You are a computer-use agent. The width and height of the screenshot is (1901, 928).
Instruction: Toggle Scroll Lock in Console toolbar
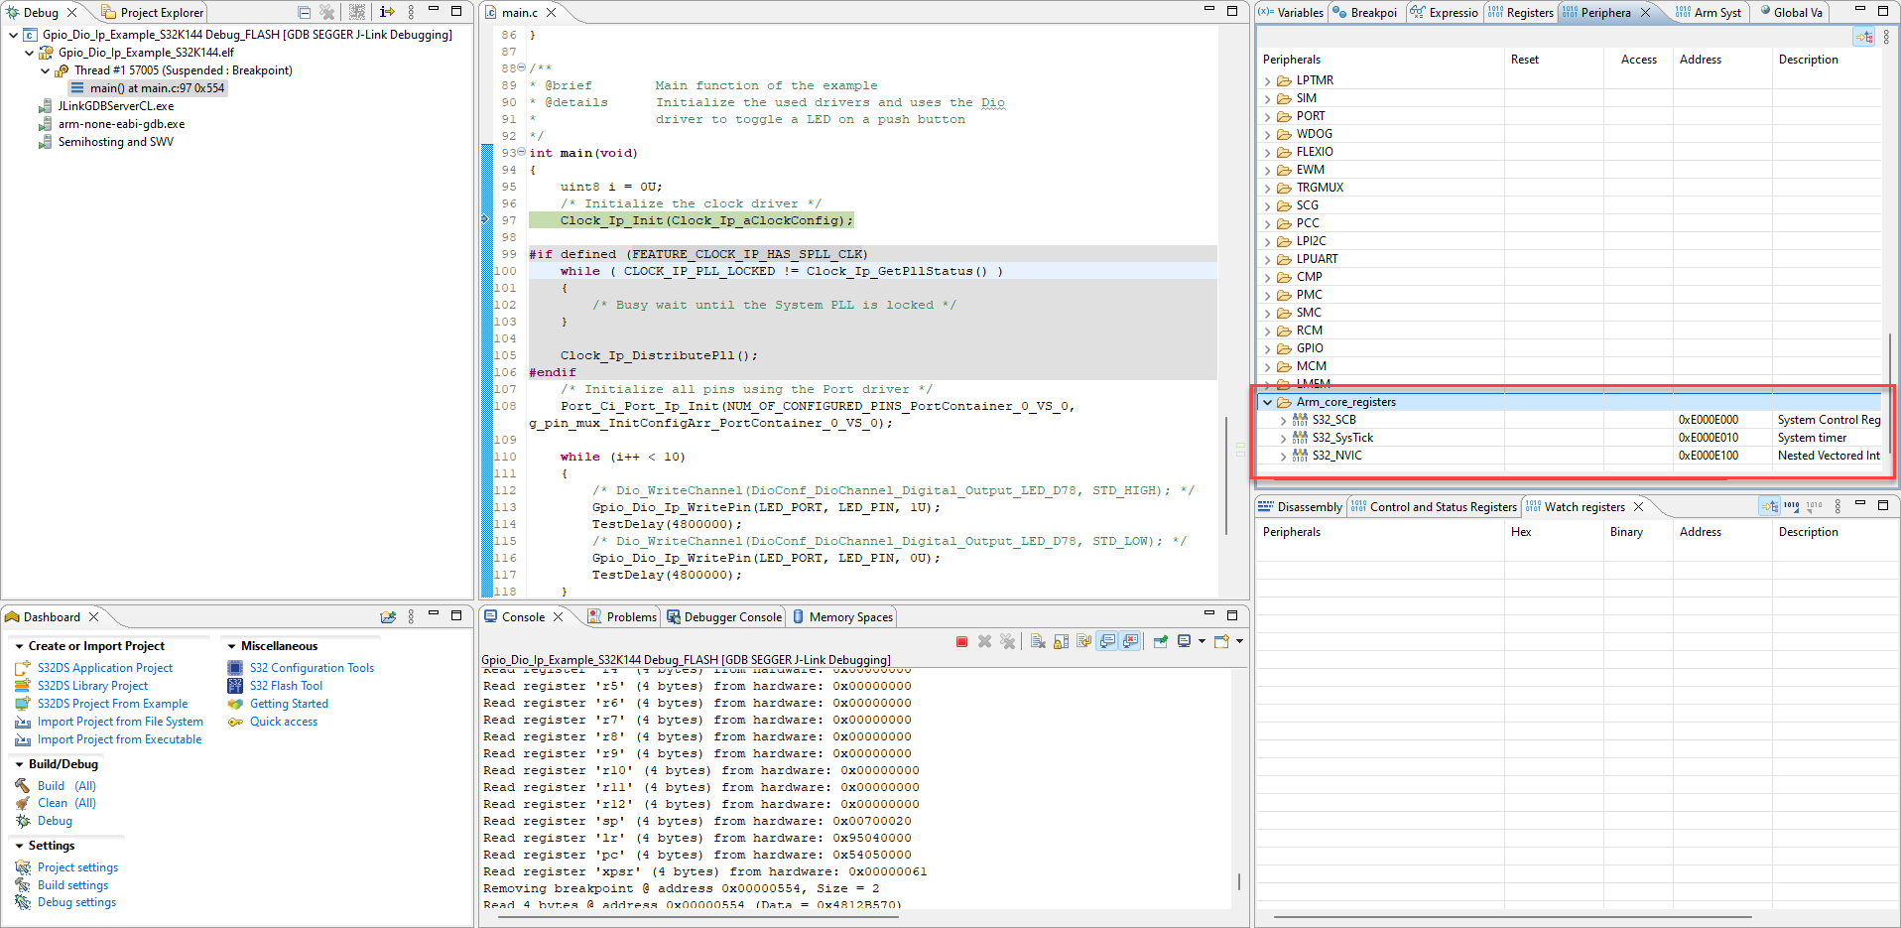pyautogui.click(x=1061, y=641)
